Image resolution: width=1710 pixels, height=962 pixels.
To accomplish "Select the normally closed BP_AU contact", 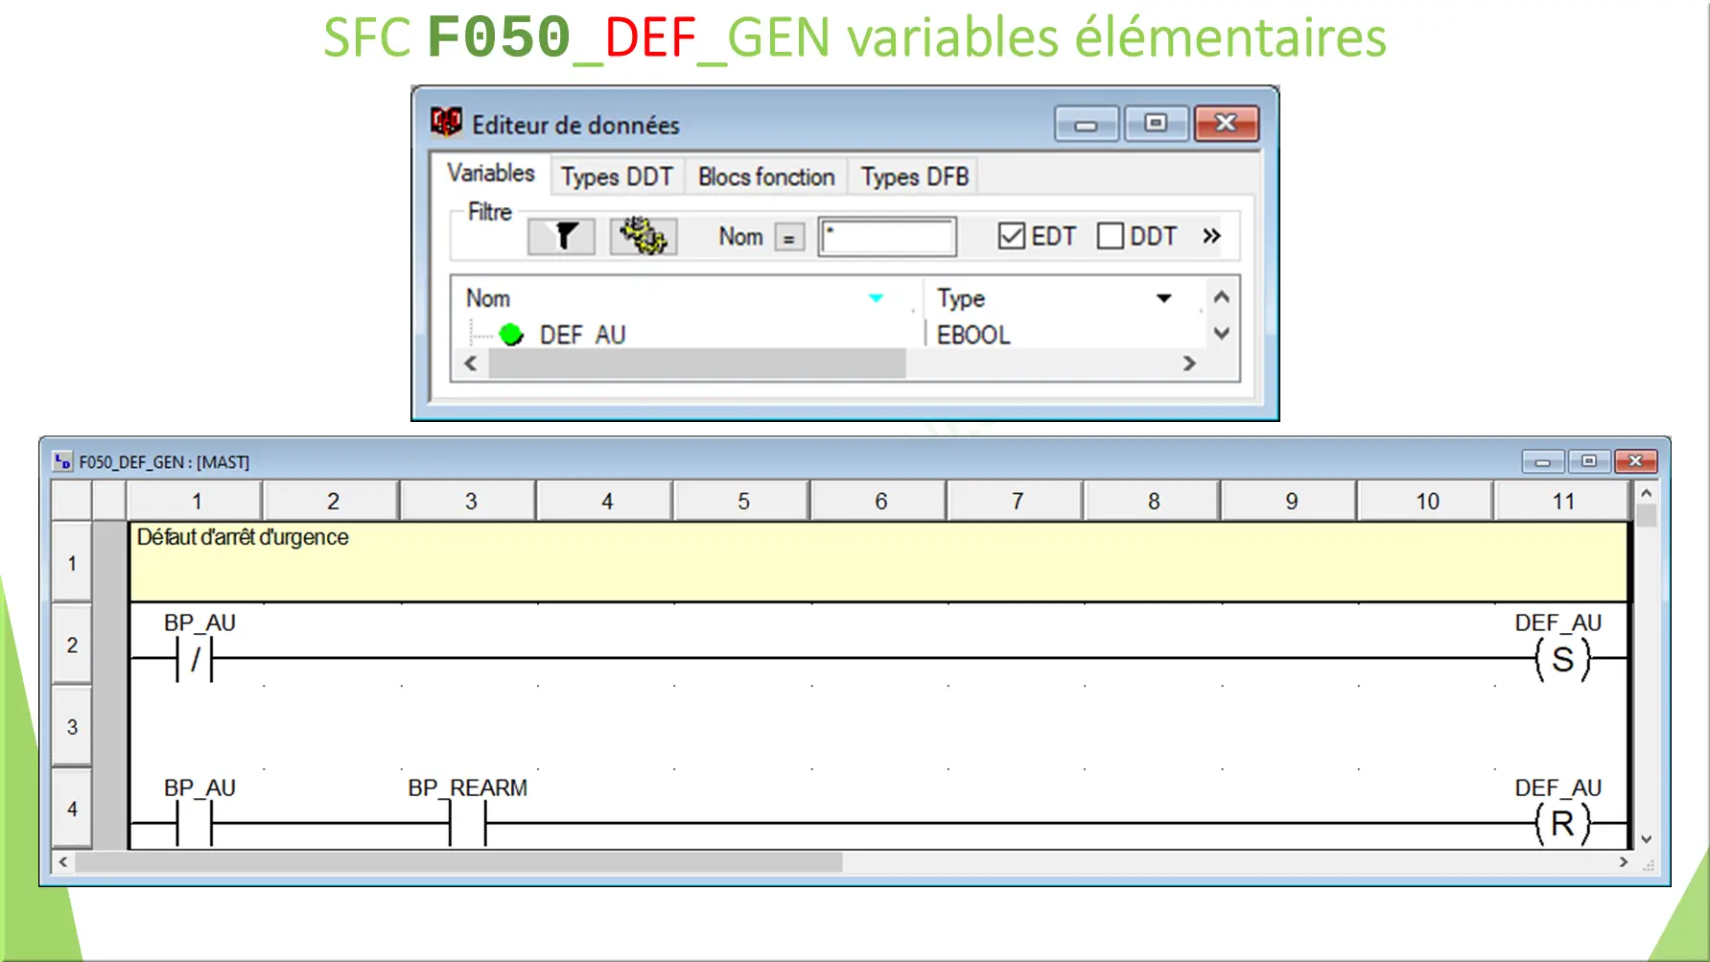I will 193,658.
